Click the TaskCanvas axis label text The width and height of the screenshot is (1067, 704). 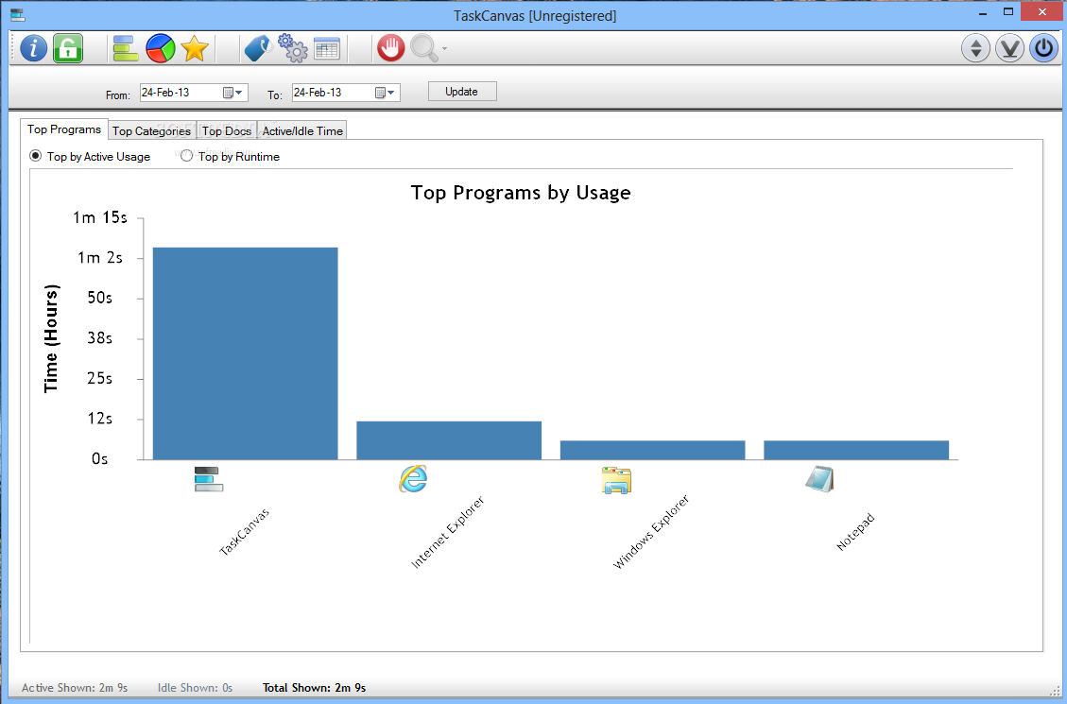244,532
